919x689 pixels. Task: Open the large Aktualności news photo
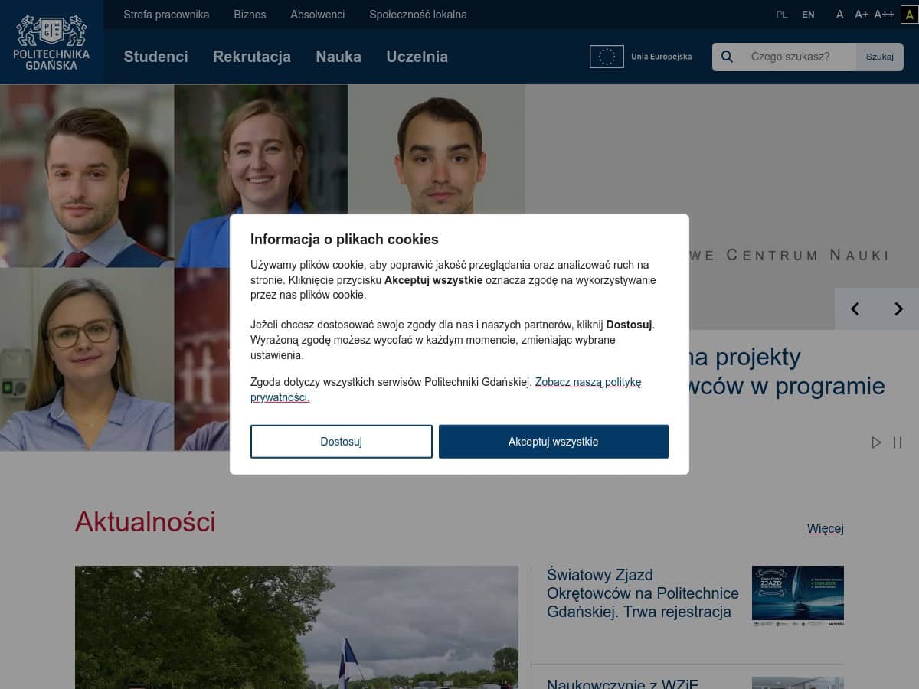[x=297, y=627]
